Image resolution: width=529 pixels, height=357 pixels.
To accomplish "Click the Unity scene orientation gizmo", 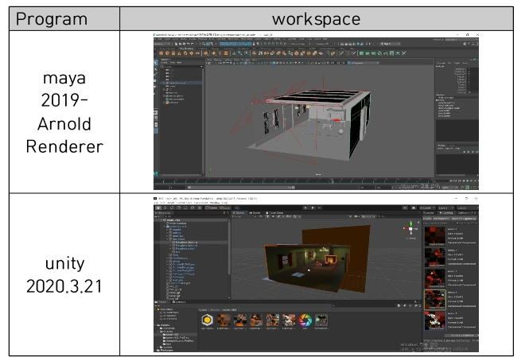I will point(411,228).
